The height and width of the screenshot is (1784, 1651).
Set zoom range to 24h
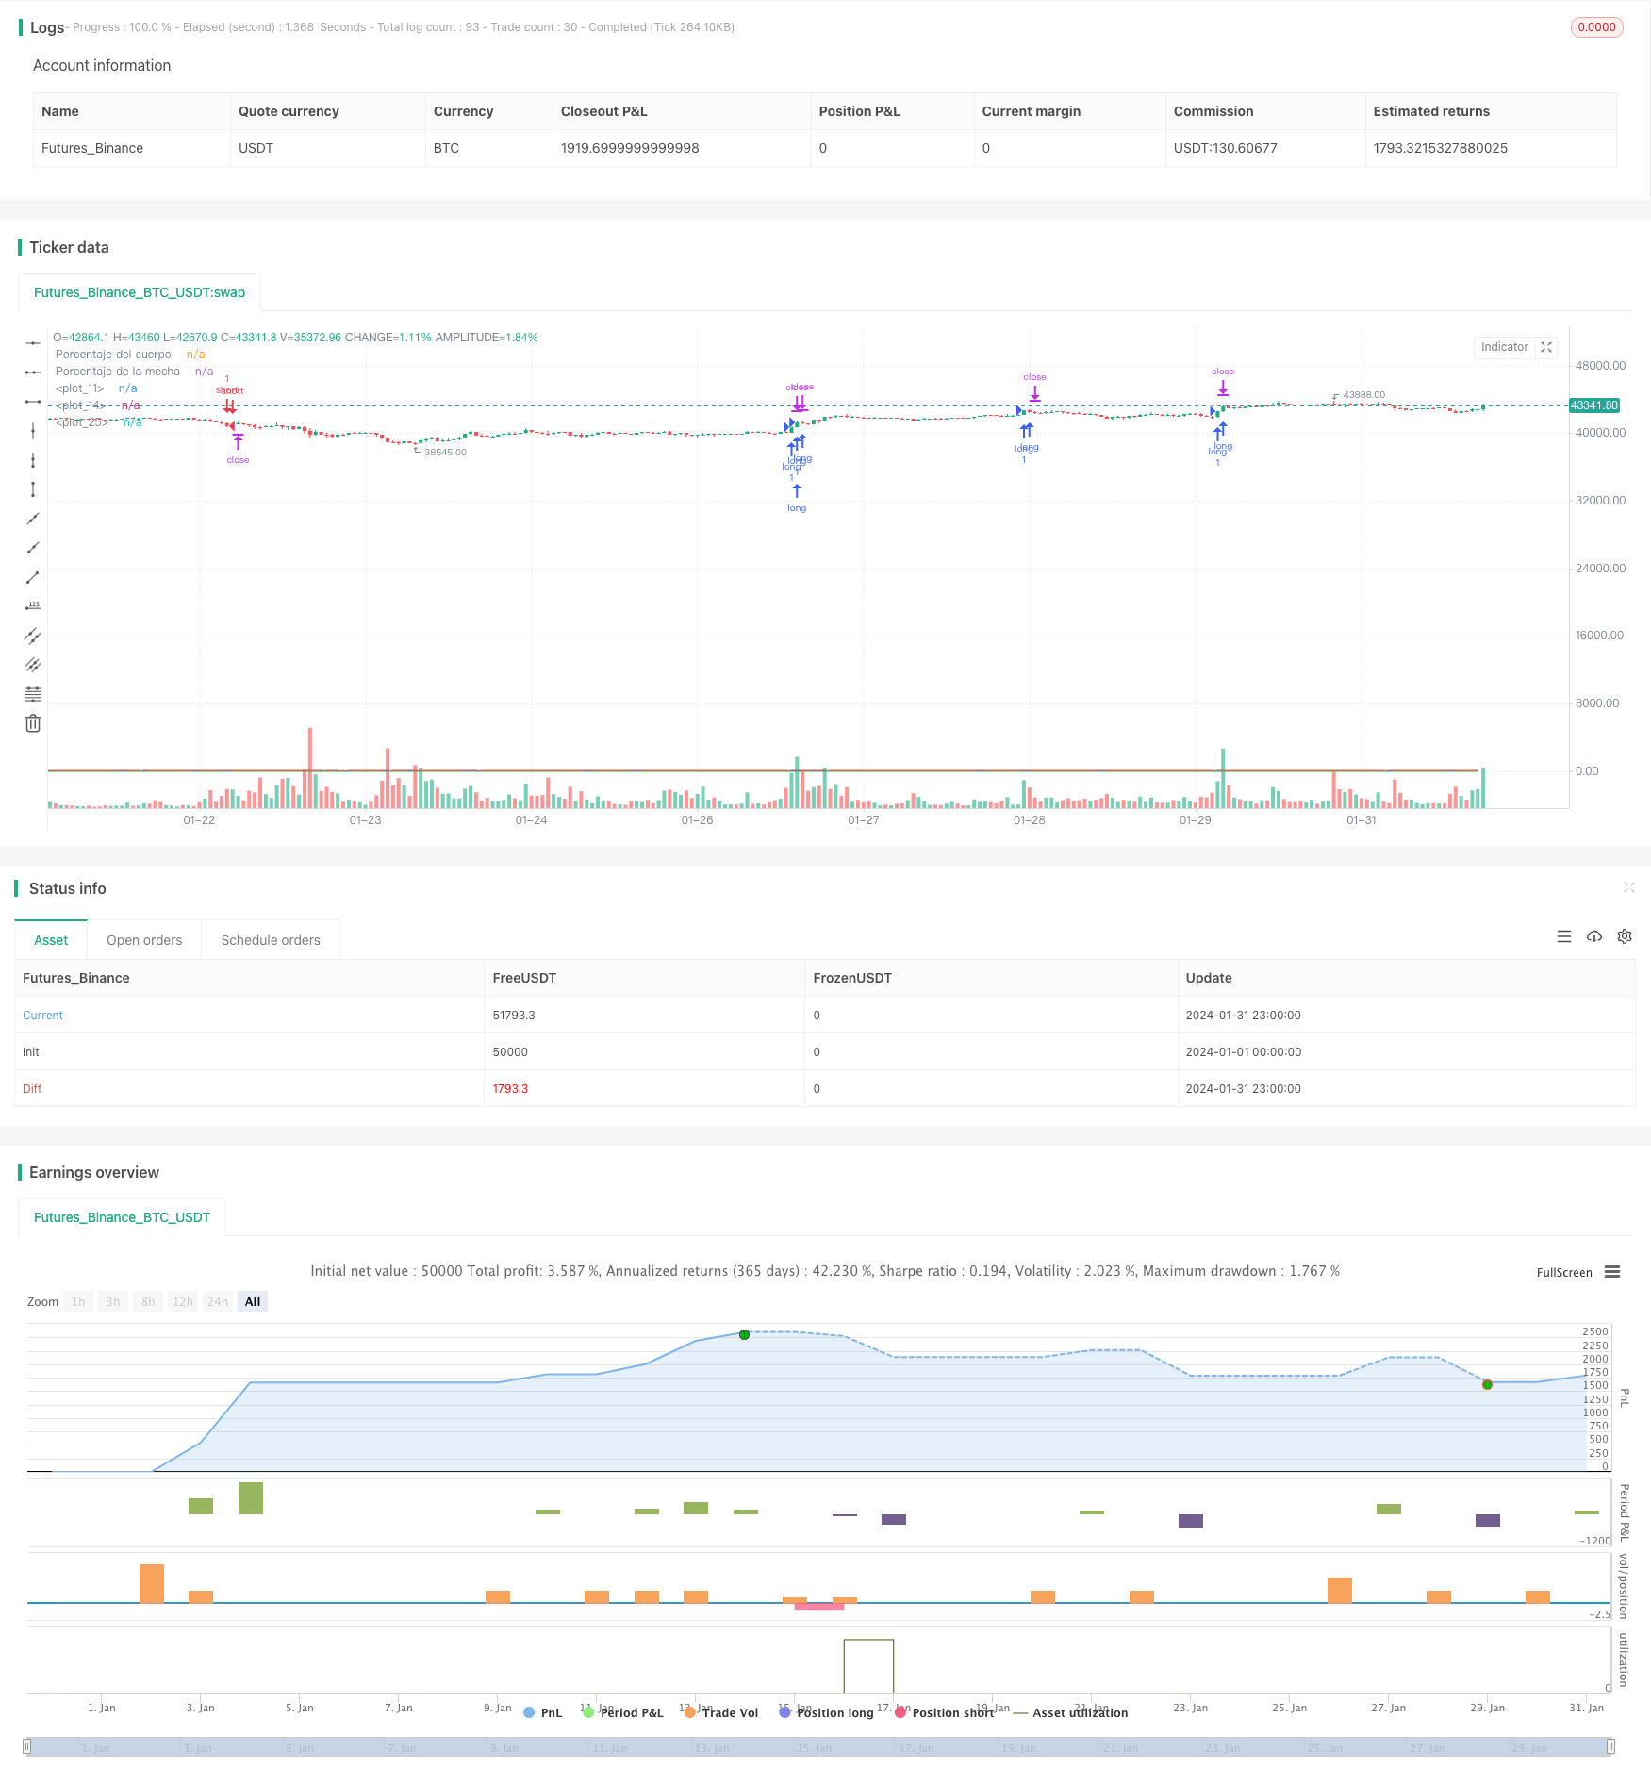pyautogui.click(x=218, y=1301)
